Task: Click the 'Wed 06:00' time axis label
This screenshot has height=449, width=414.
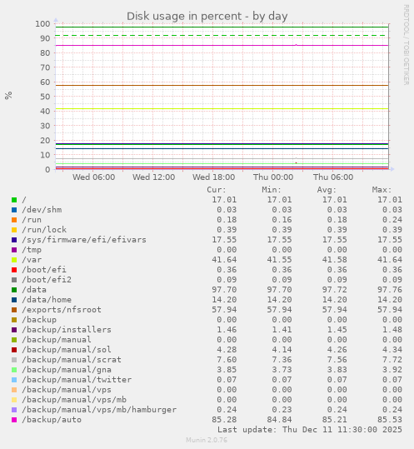Action: (x=93, y=177)
